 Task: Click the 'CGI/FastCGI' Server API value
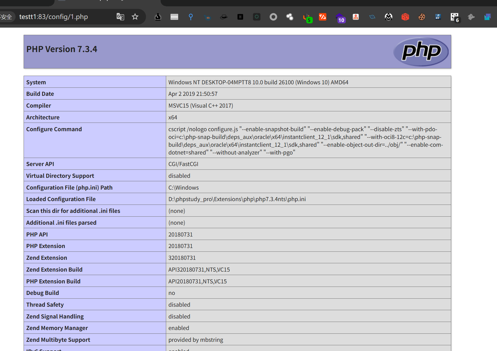click(183, 164)
